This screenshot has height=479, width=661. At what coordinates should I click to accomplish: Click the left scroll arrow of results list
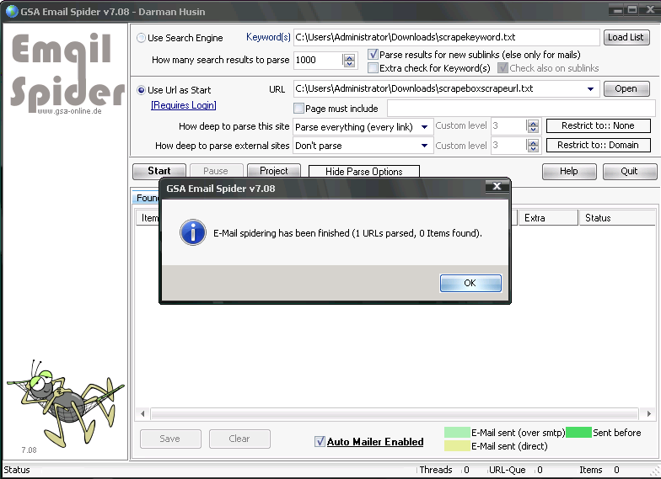(x=142, y=414)
